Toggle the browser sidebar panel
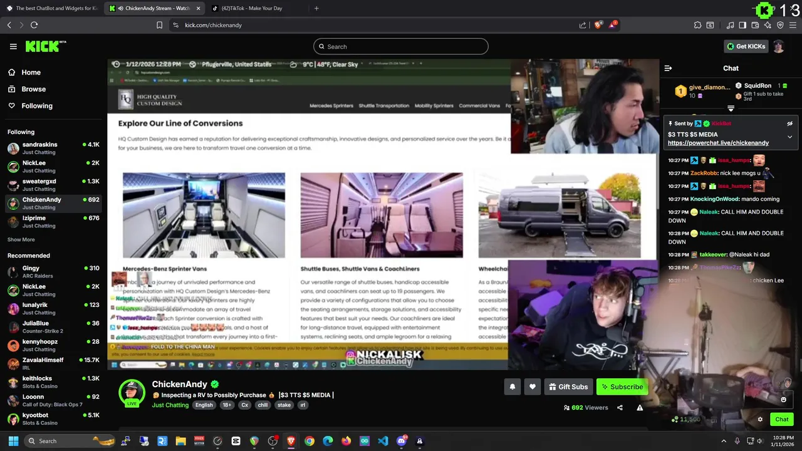This screenshot has height=451, width=802. tap(742, 25)
